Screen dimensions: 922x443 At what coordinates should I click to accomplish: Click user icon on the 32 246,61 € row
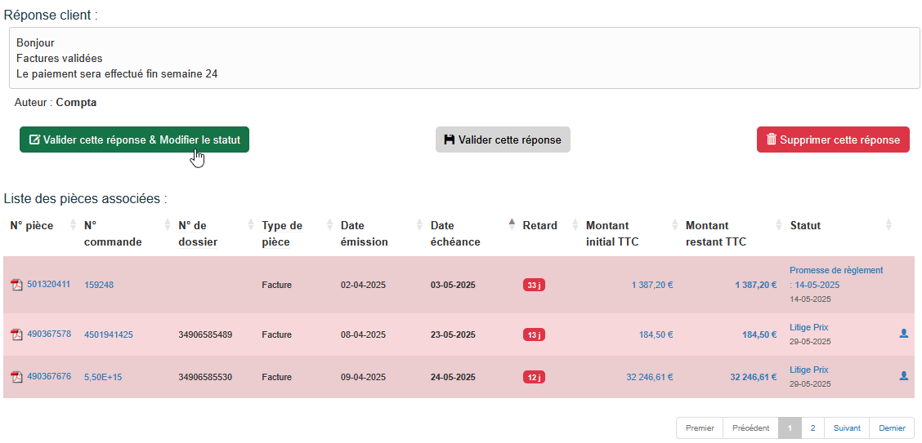903,376
